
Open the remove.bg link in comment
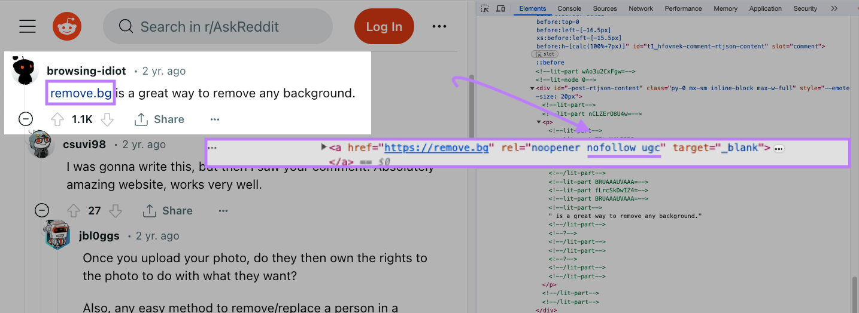point(81,93)
